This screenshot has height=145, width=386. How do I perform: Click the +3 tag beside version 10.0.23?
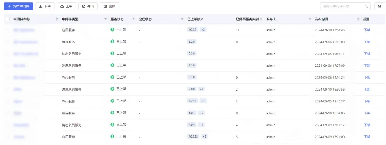click(x=204, y=136)
